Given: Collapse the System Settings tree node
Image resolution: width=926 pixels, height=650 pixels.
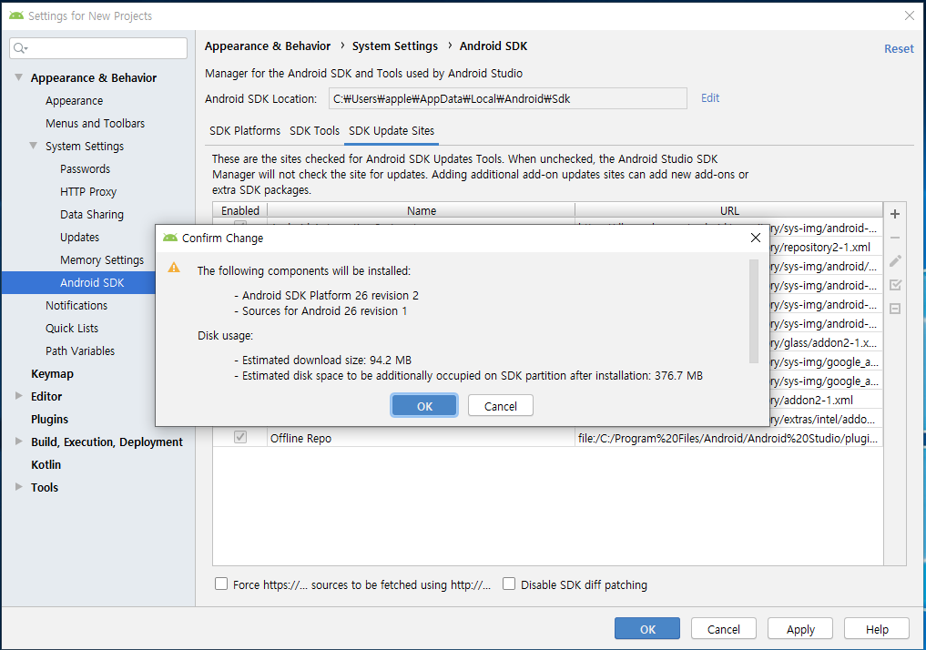Looking at the screenshot, I should (x=34, y=146).
